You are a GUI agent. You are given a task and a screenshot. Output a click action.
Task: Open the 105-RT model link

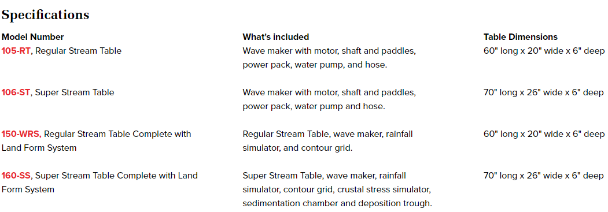[16, 51]
